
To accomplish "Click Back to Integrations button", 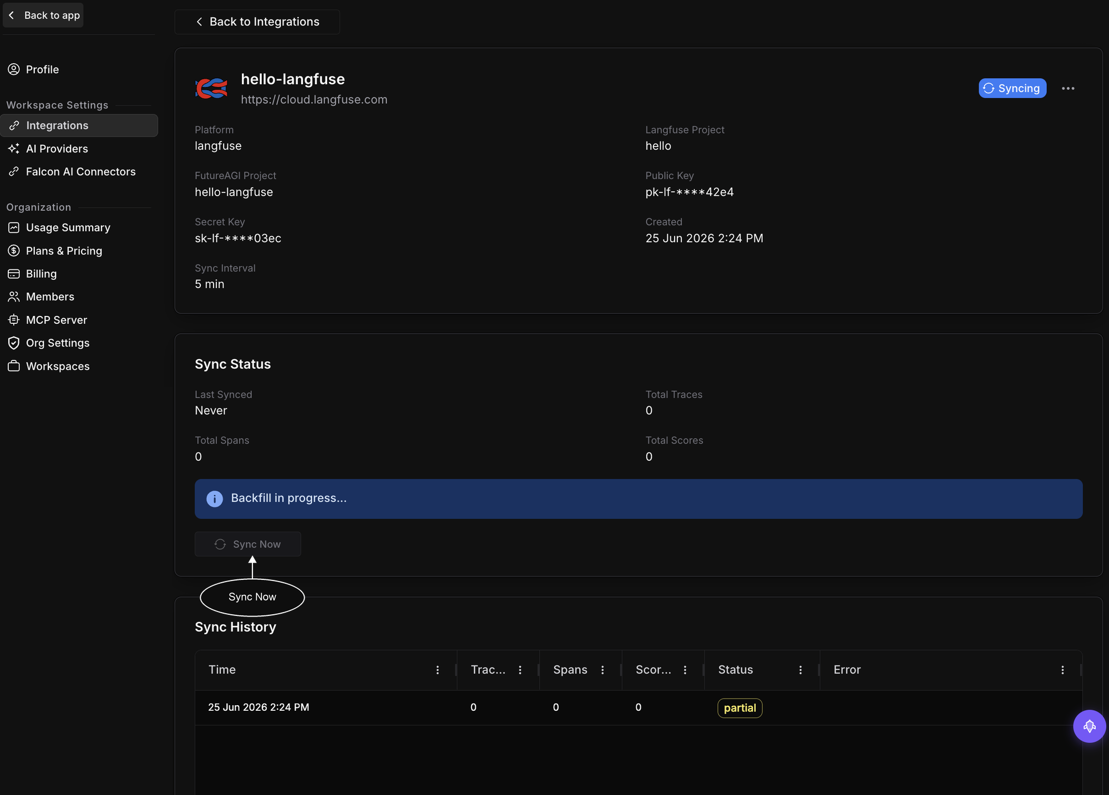I will pos(257,22).
